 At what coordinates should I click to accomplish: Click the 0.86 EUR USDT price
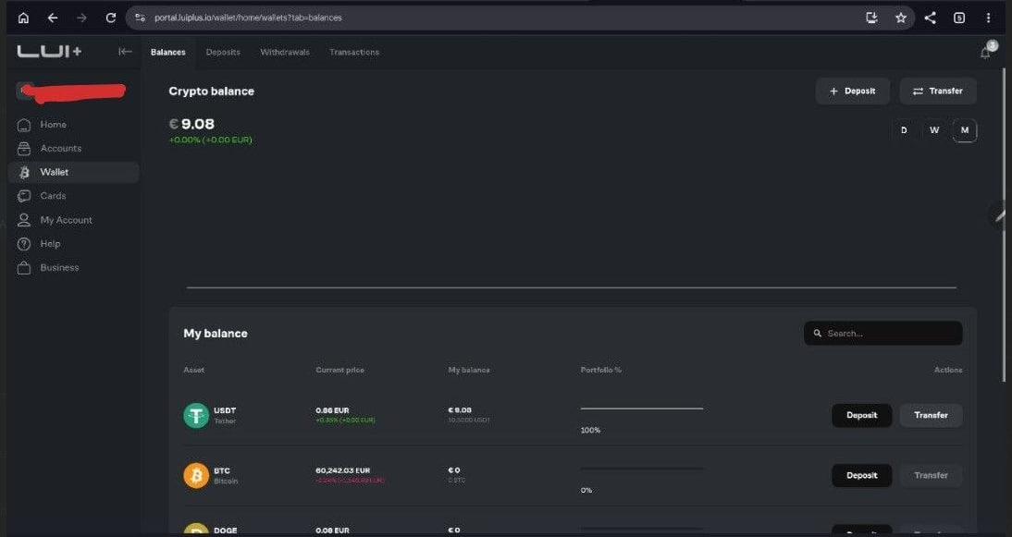(x=332, y=410)
